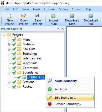Collapse the Boundaries tree node
Screen dimensions: 102x112
tap(9, 73)
